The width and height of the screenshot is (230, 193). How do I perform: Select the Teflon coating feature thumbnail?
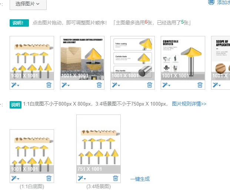pos(133,58)
